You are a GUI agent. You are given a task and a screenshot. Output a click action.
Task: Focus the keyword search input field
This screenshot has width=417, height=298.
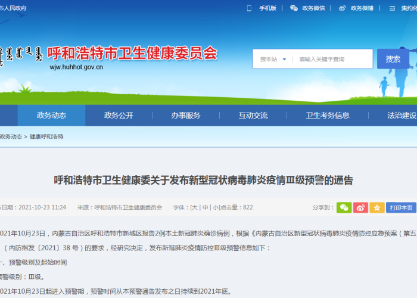tap(333, 60)
